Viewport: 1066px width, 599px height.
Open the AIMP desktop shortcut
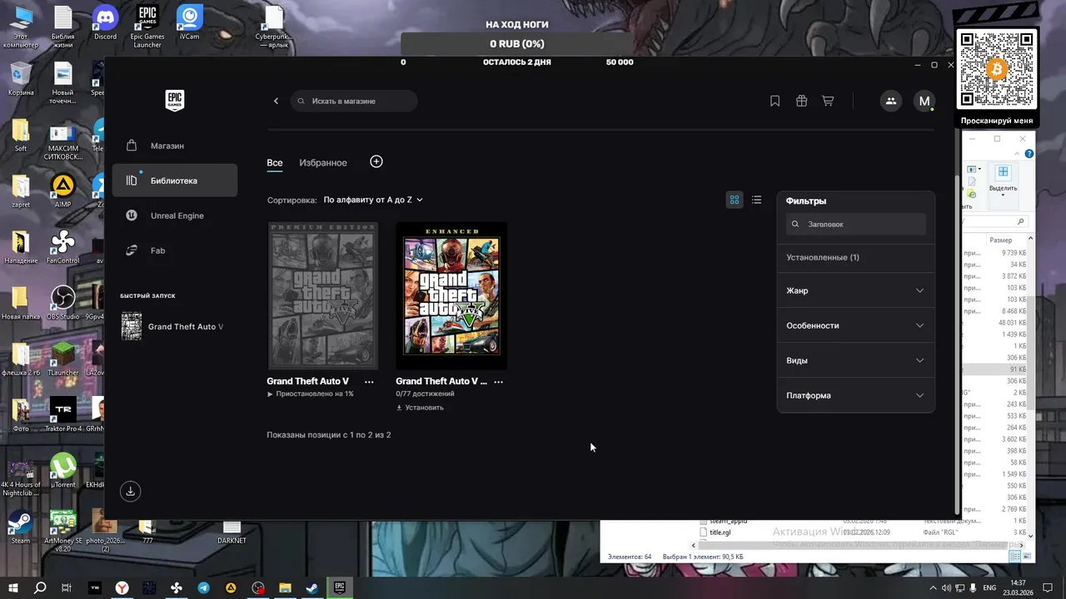coord(62,190)
